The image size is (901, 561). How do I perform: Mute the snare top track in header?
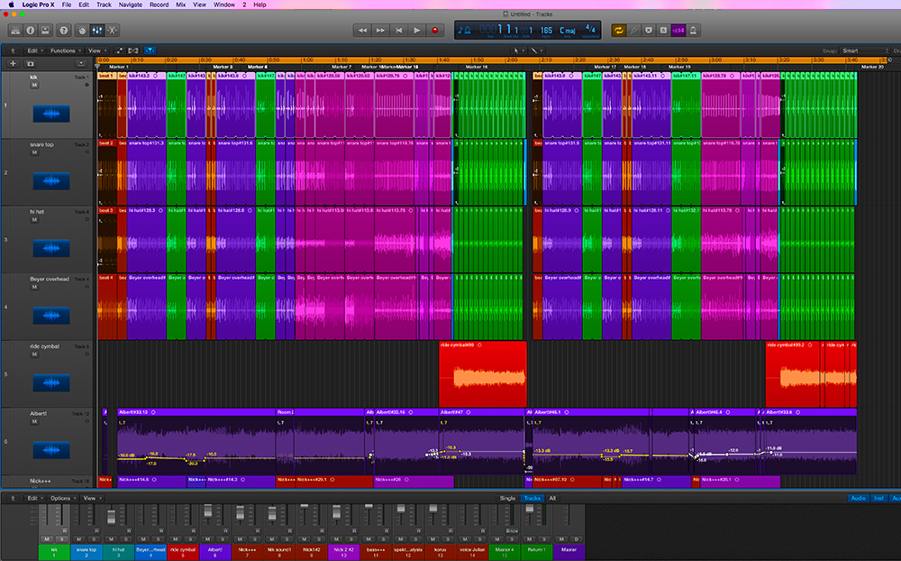[x=34, y=152]
